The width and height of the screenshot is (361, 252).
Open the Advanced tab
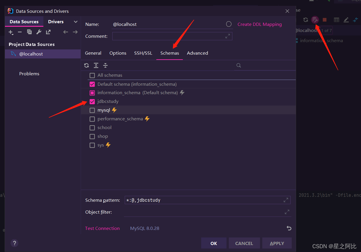pyautogui.click(x=197, y=53)
